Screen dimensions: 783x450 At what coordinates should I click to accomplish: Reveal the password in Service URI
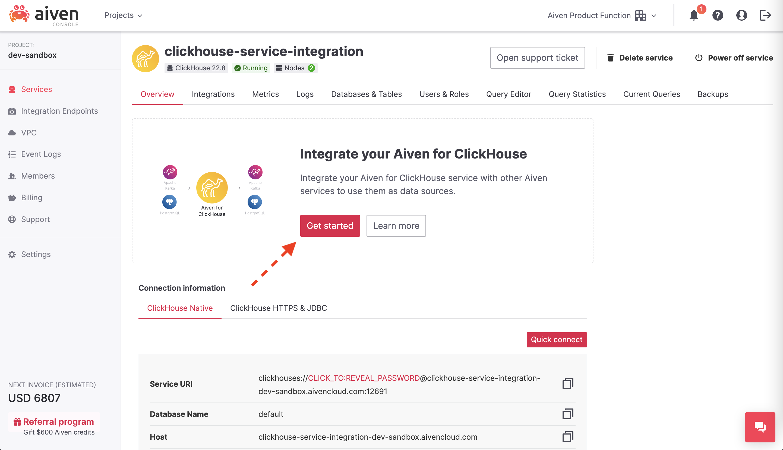364,378
